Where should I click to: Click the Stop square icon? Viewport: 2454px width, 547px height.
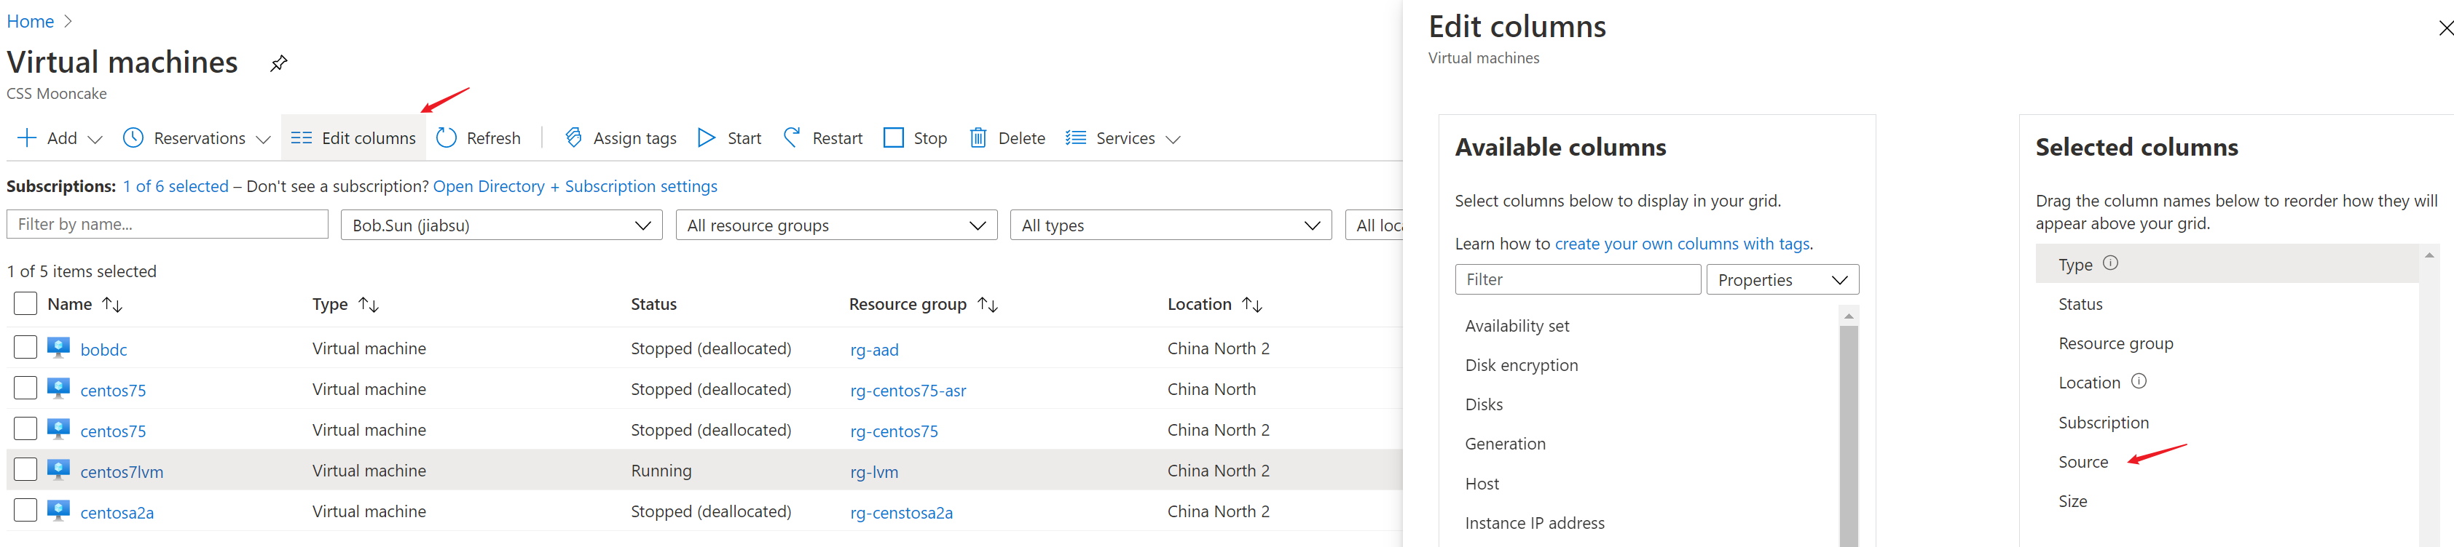tap(892, 138)
